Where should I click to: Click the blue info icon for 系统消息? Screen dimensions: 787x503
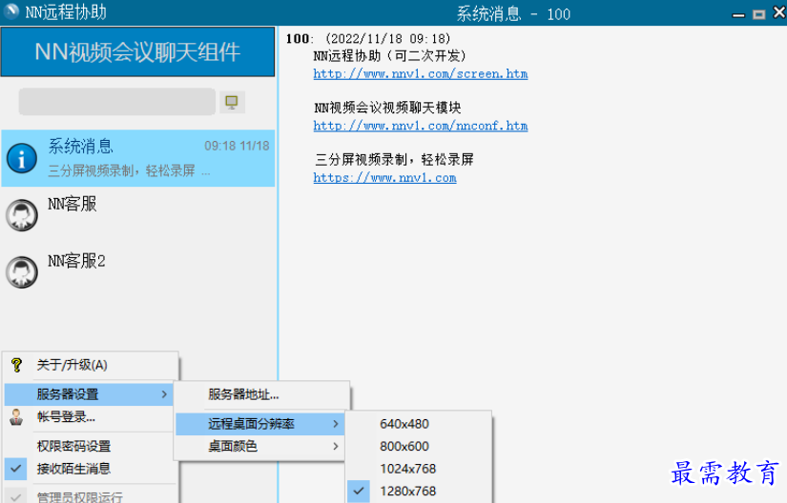coord(22,158)
